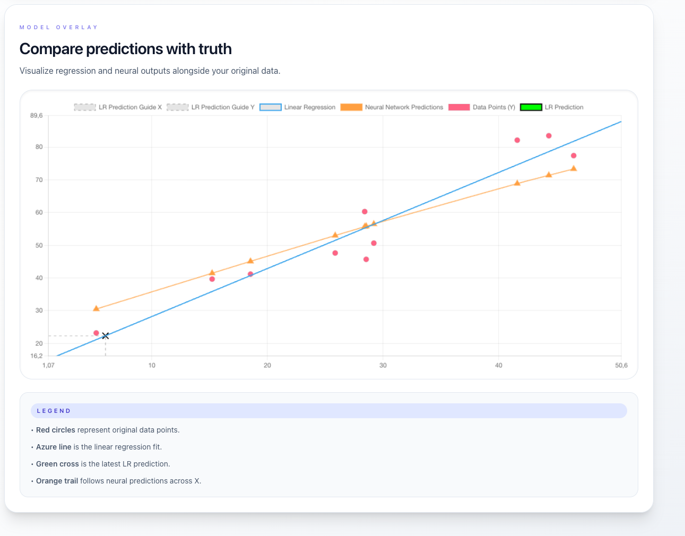Click the rightmost red data point
Screen dimensions: 685x536
pyautogui.click(x=574, y=156)
